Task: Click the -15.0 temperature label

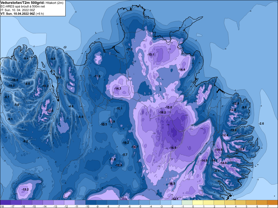Action: click(169, 107)
